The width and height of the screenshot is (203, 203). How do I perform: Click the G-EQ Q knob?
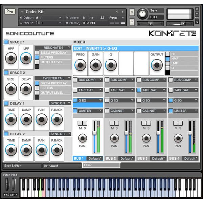(111, 65)
